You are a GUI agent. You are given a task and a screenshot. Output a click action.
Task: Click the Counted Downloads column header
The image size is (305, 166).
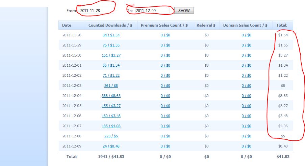(x=111, y=25)
